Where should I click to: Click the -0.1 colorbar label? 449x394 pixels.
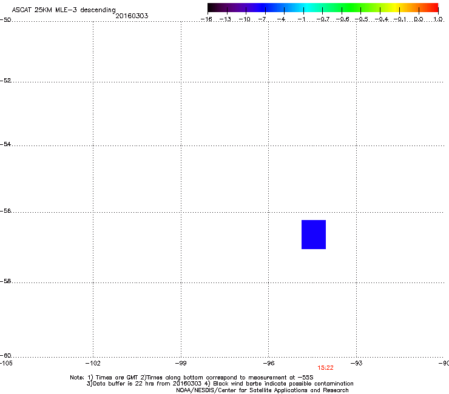pos(400,19)
